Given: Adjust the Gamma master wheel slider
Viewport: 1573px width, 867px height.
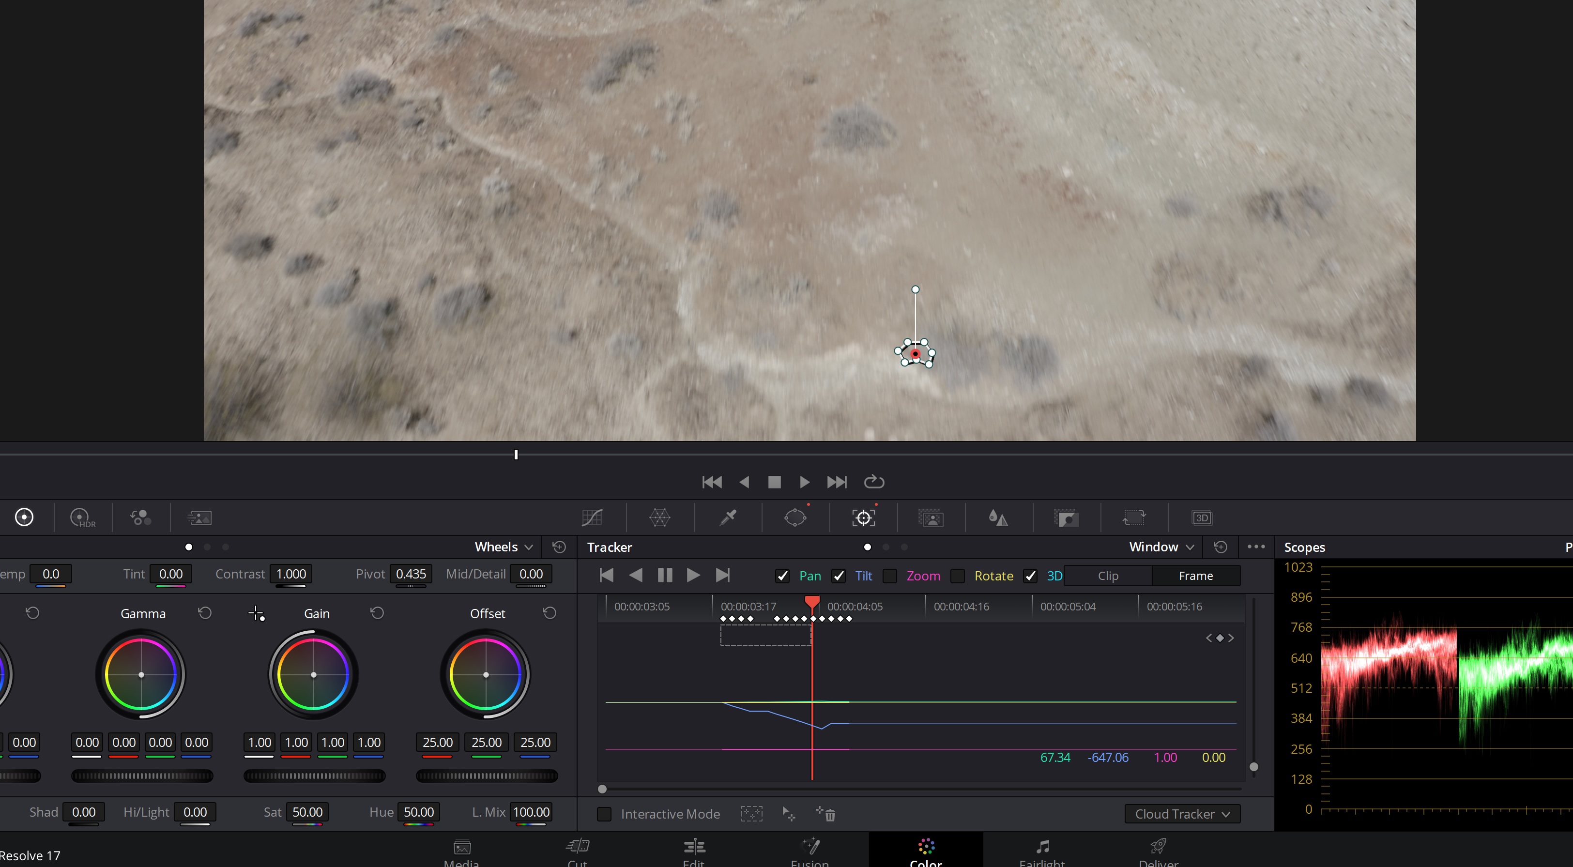Looking at the screenshot, I should click(x=142, y=776).
